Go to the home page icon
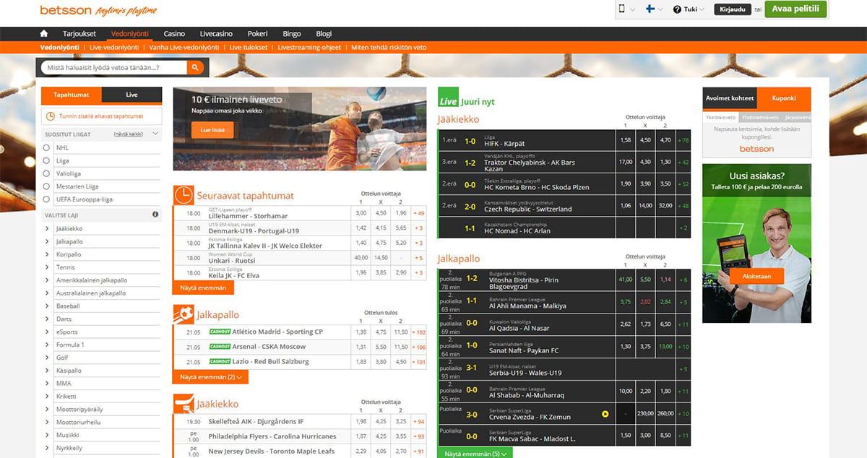 coord(44,34)
